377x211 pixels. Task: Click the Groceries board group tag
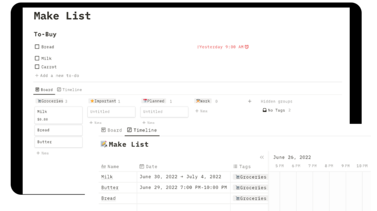50,101
